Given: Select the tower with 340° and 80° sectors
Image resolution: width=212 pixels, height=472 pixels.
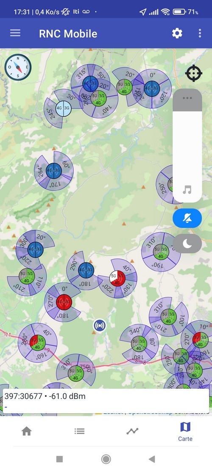Looking at the screenshot, I should pos(139,343).
